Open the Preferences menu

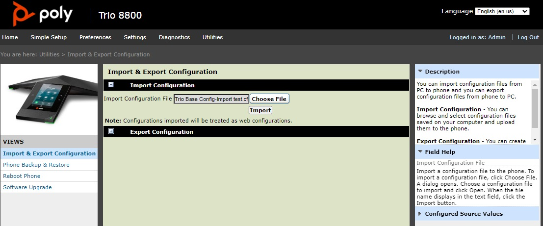(x=95, y=37)
